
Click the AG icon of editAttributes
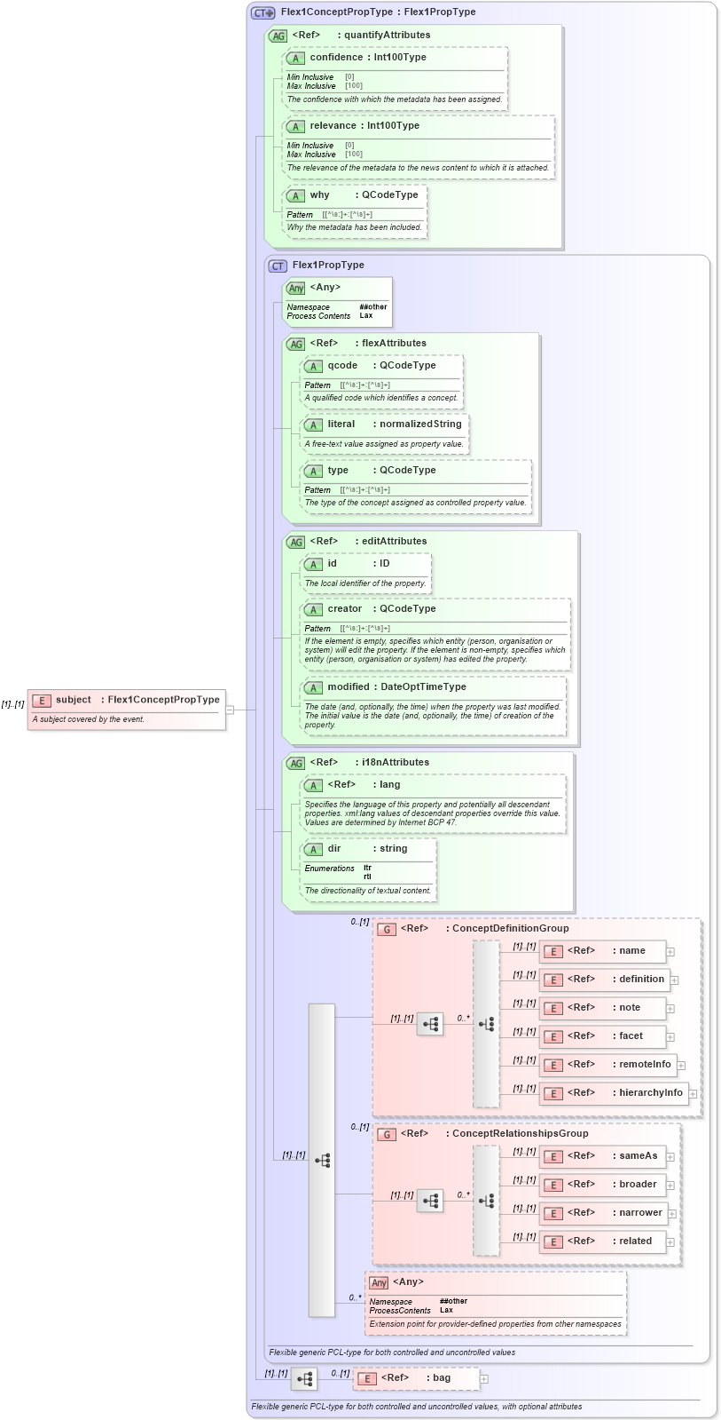295,542
